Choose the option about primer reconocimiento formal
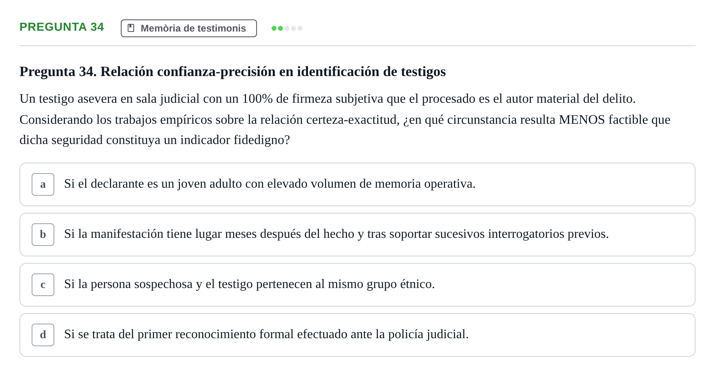This screenshot has width=715, height=377. pos(357,335)
